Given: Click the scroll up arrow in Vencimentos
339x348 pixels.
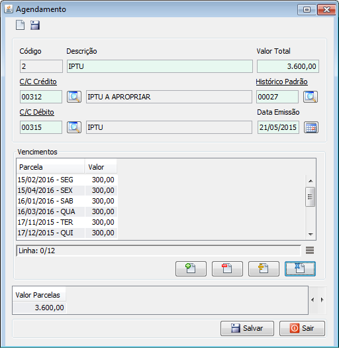Looking at the screenshot, I should (x=311, y=181).
